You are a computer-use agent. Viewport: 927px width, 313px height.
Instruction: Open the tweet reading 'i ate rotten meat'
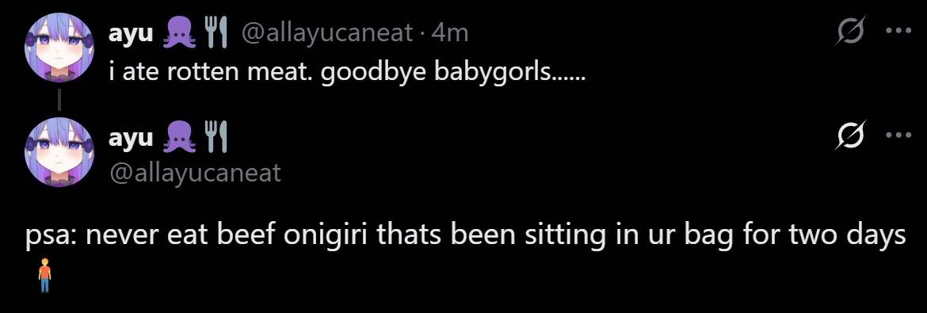pyautogui.click(x=347, y=72)
